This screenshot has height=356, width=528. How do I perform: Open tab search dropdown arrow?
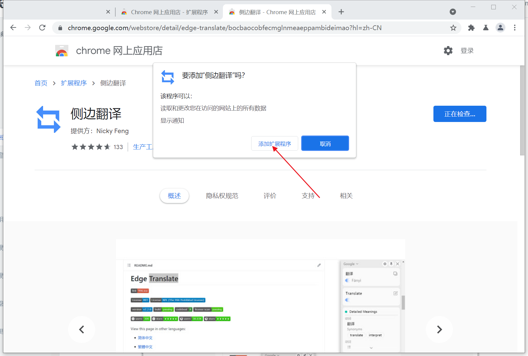point(453,12)
